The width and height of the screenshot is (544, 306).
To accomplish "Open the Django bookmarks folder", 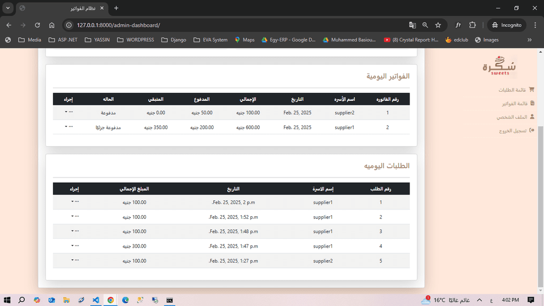I will click(x=174, y=40).
